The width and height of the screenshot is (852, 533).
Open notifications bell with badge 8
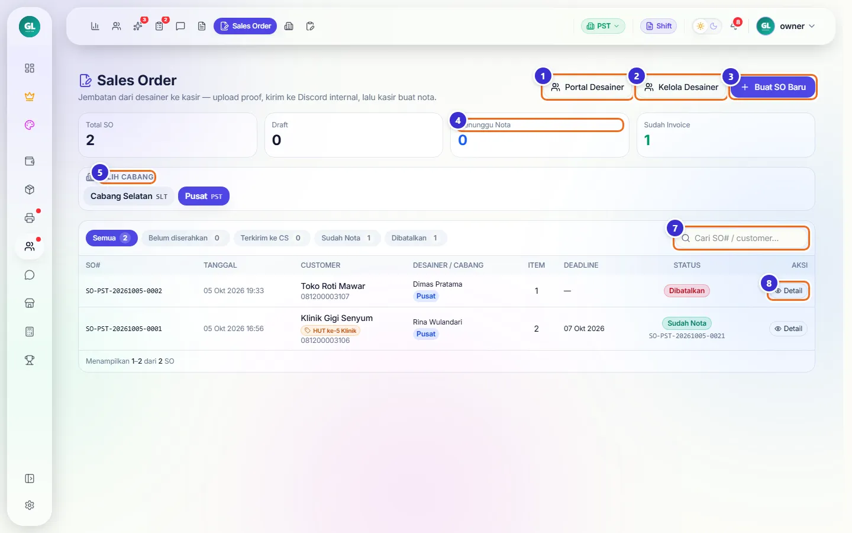point(734,26)
